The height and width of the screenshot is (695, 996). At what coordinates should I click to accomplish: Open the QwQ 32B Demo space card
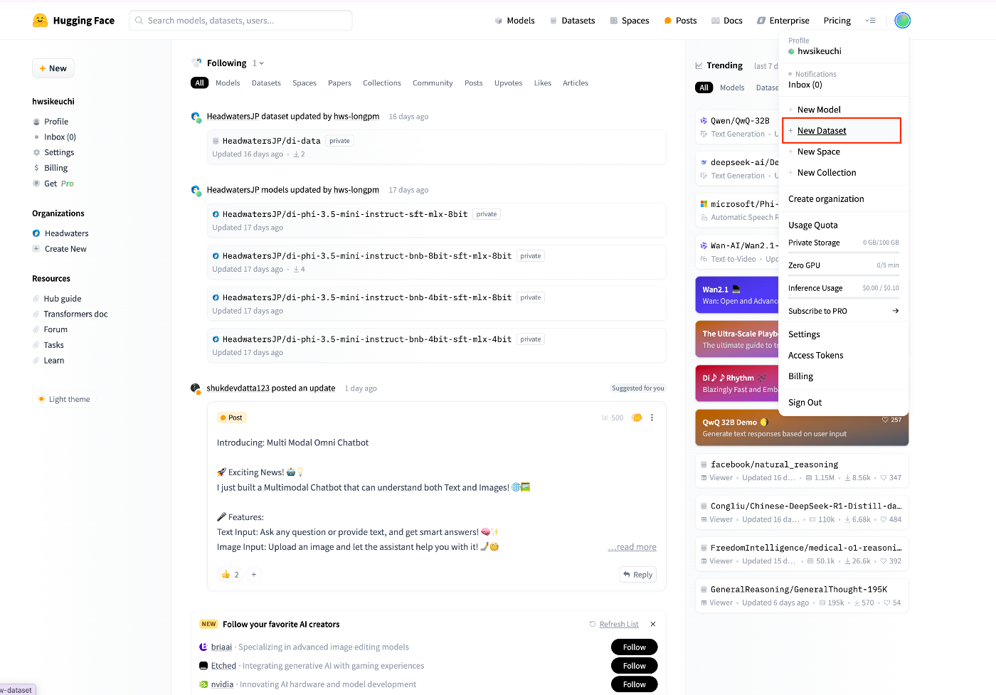click(x=802, y=428)
